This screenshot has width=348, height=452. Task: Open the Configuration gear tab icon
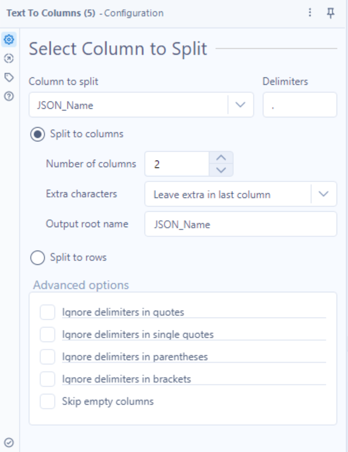tap(9, 39)
